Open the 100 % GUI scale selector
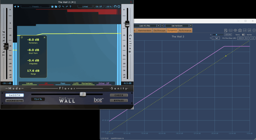Viewport: 256px width, 140px height. 109,6
